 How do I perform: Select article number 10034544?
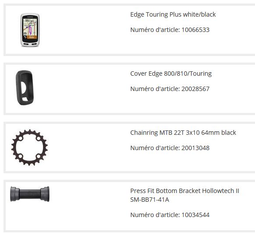[x=195, y=215]
